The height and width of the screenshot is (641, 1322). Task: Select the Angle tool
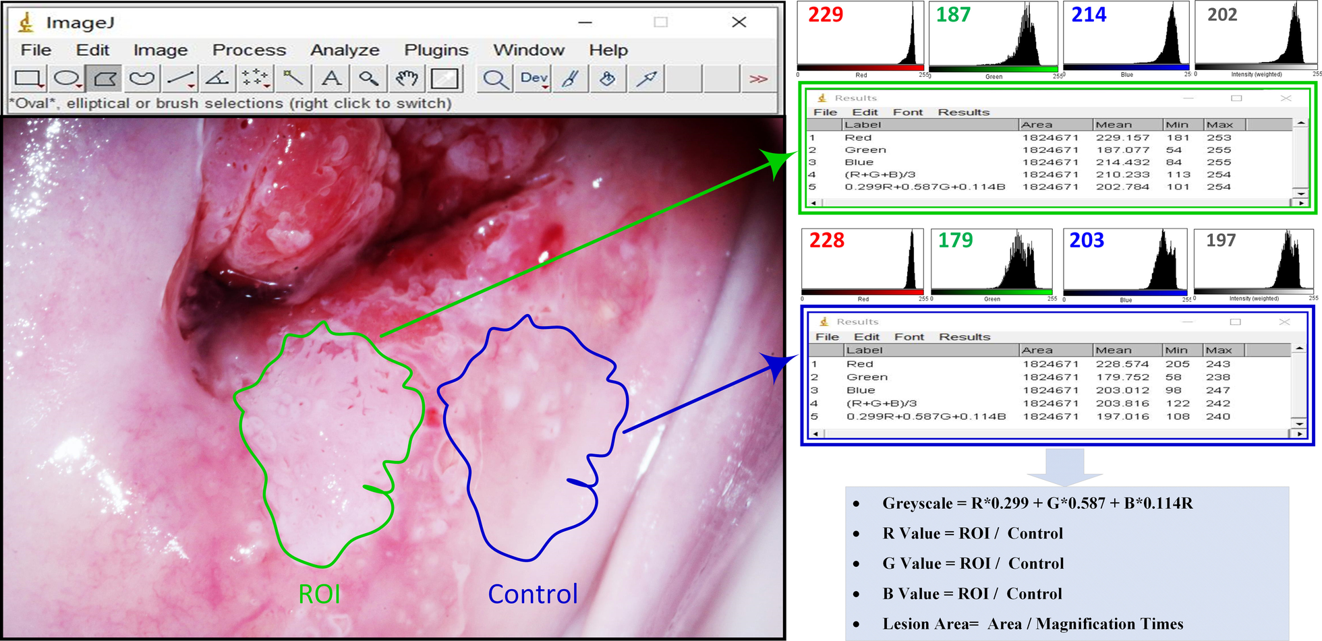pyautogui.click(x=217, y=79)
